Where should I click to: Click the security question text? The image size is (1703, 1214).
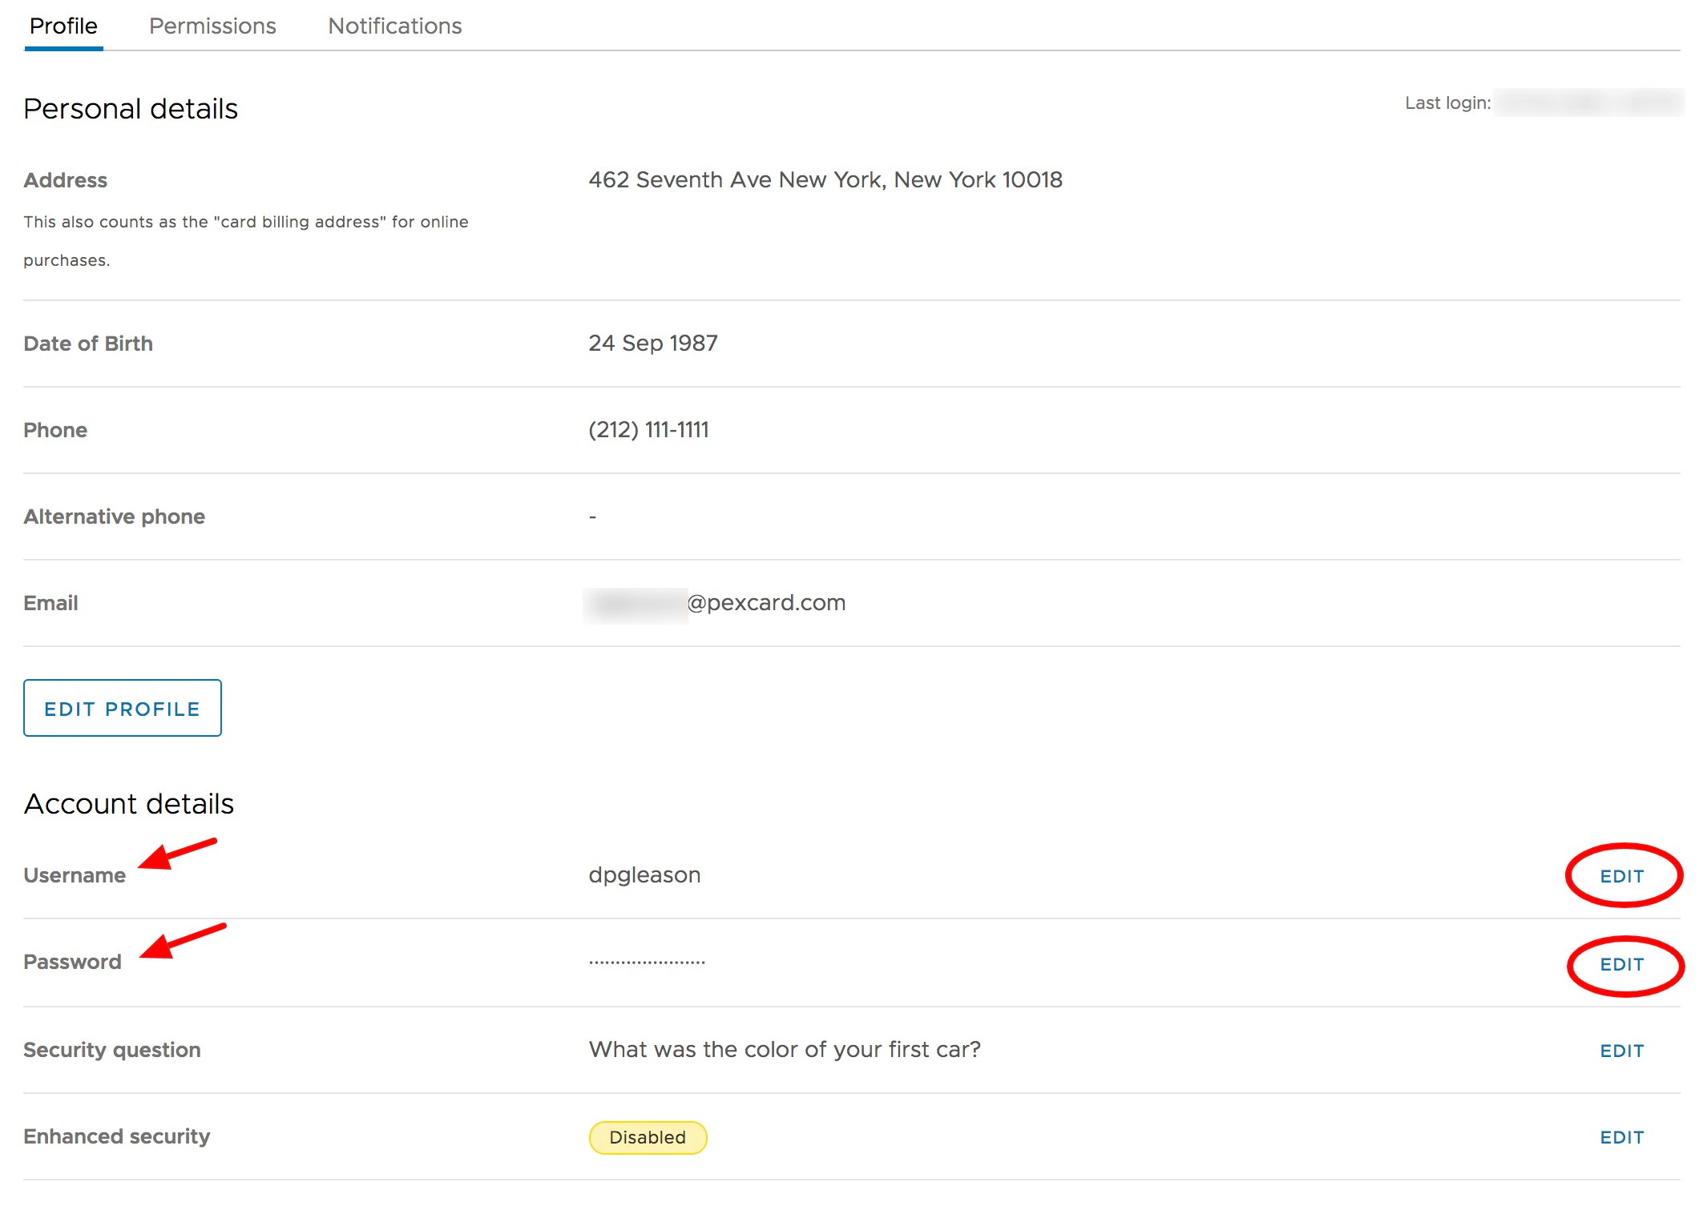pos(784,1050)
